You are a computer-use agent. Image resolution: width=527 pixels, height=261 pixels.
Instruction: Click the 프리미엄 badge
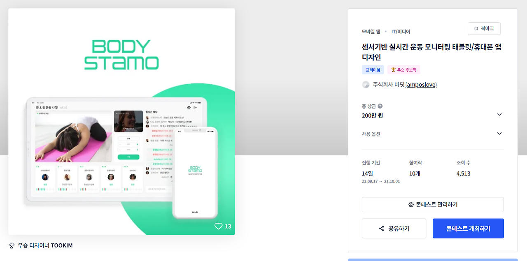tap(373, 70)
